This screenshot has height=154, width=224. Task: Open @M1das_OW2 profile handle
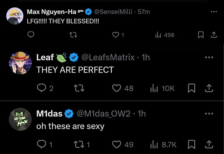click(103, 114)
